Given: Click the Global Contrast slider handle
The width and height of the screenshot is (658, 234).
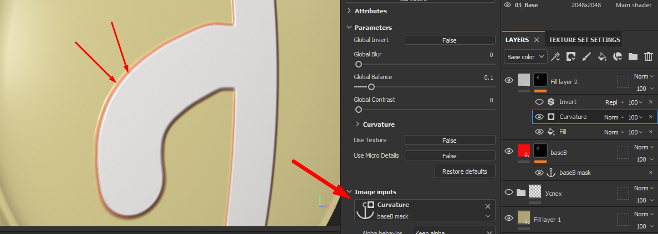Looking at the screenshot, I should pyautogui.click(x=358, y=110).
